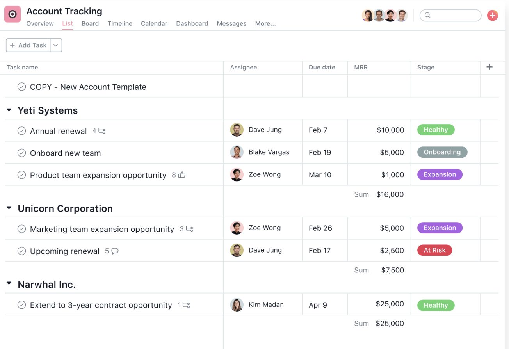Switch to the Board tab
509x349 pixels.
click(x=90, y=23)
